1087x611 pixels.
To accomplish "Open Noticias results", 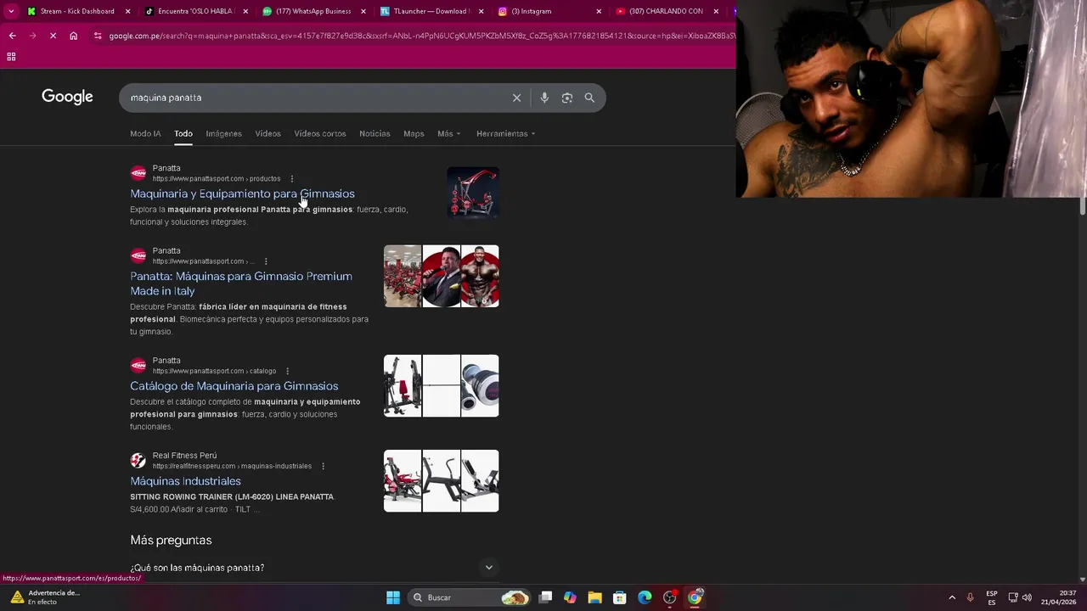I will 375,133.
